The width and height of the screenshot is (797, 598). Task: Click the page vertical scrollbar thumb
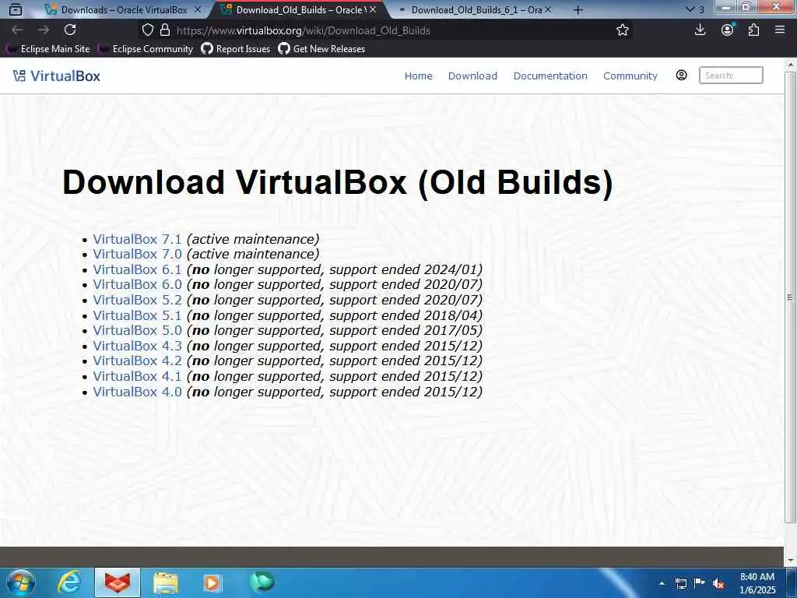tap(790, 297)
